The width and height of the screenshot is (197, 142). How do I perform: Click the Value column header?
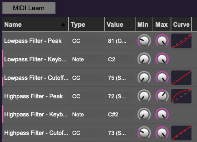pos(120,24)
